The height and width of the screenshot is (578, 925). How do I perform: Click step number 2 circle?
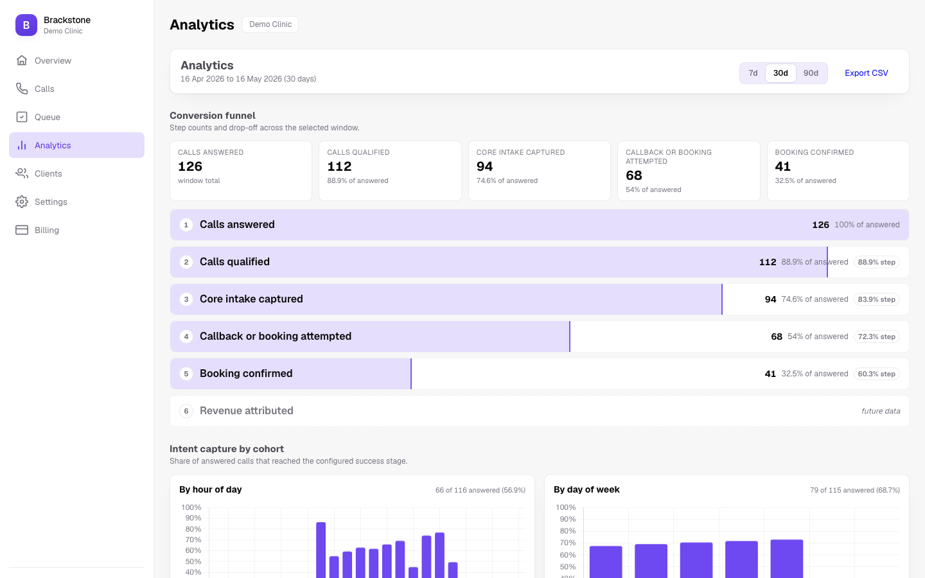[186, 262]
